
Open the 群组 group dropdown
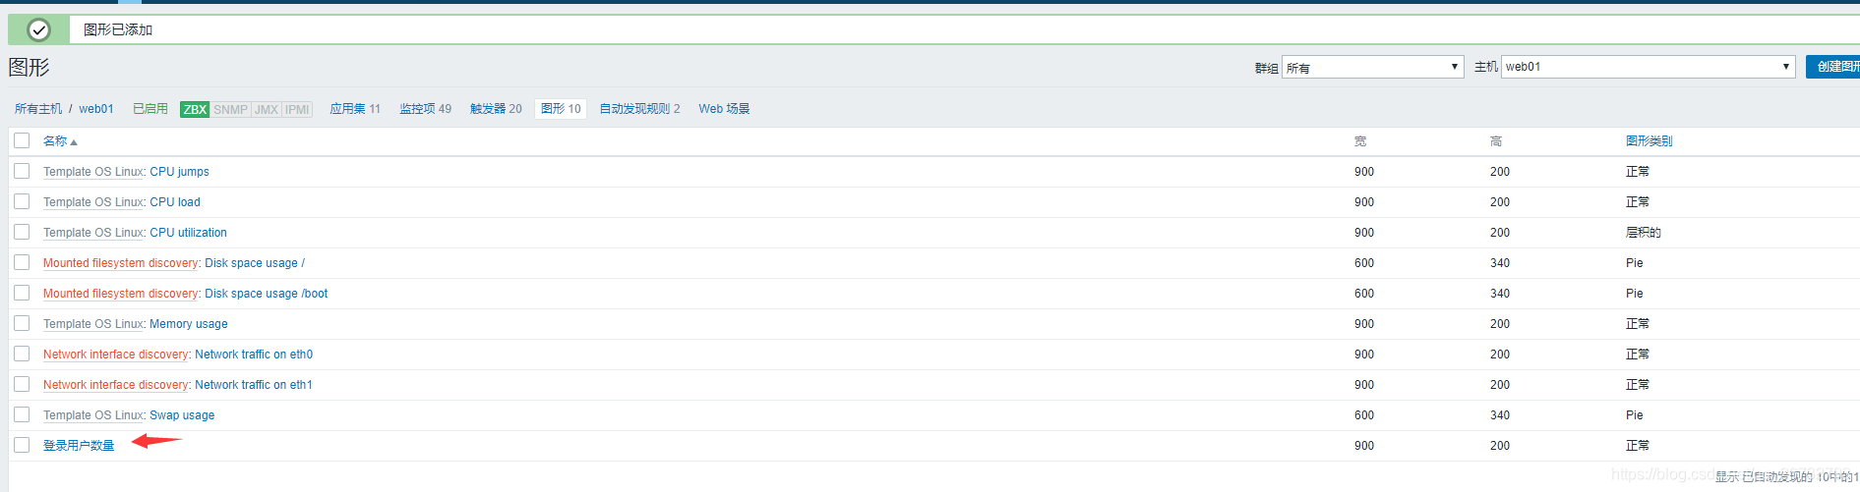pos(1373,67)
